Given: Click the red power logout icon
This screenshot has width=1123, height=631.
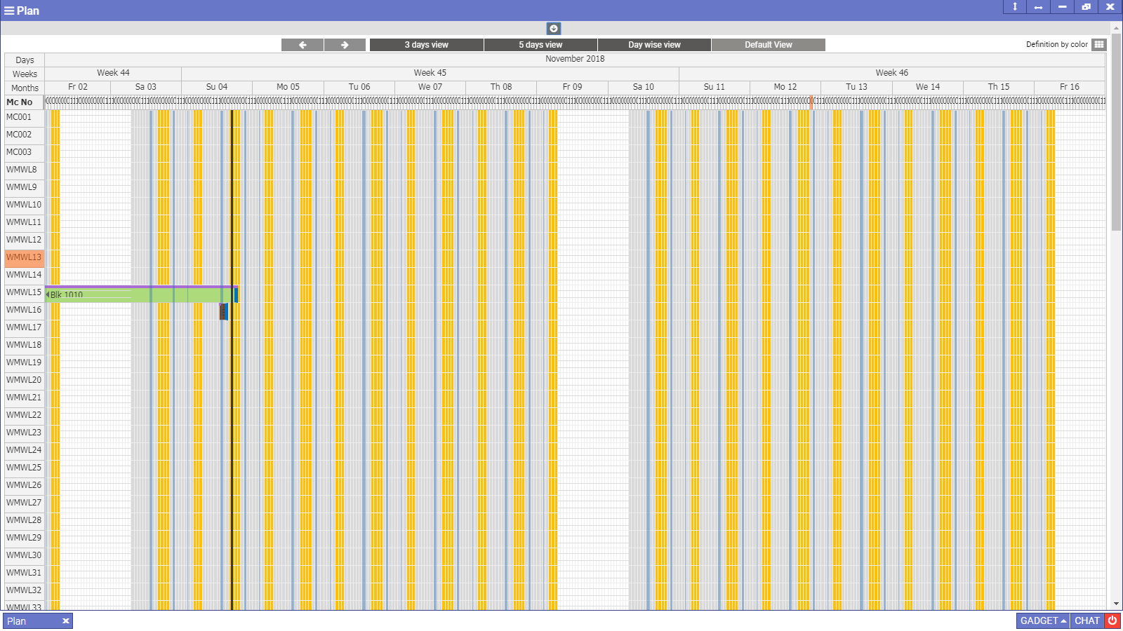Looking at the screenshot, I should pyautogui.click(x=1112, y=621).
